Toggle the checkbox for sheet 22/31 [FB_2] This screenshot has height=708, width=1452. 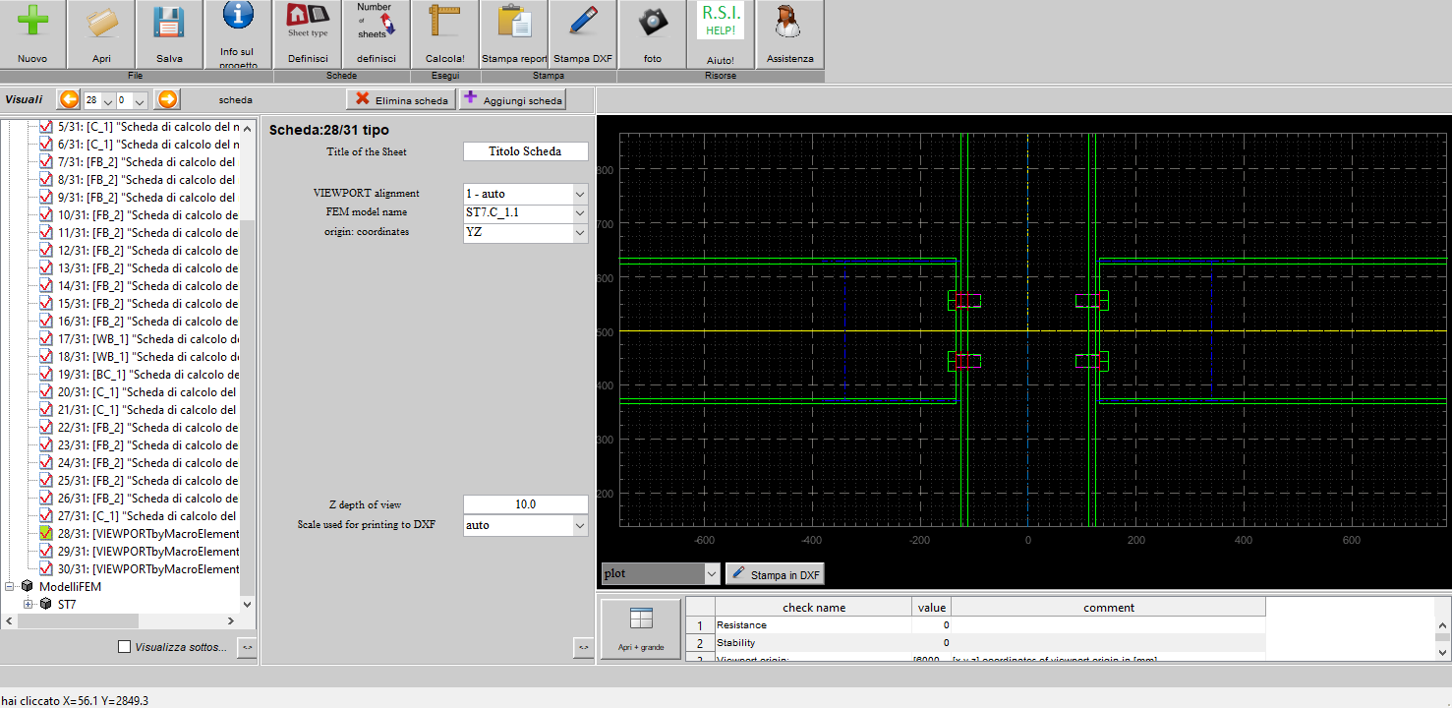pos(45,428)
